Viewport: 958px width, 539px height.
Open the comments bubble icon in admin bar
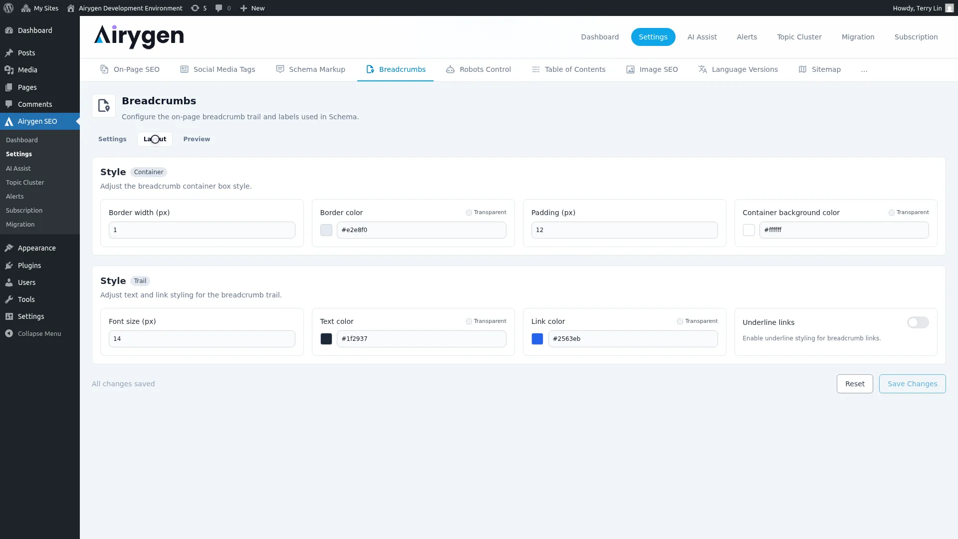(x=219, y=8)
